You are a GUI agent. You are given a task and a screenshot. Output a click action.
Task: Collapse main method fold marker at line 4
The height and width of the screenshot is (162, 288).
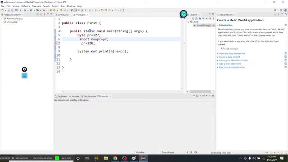coord(61,31)
